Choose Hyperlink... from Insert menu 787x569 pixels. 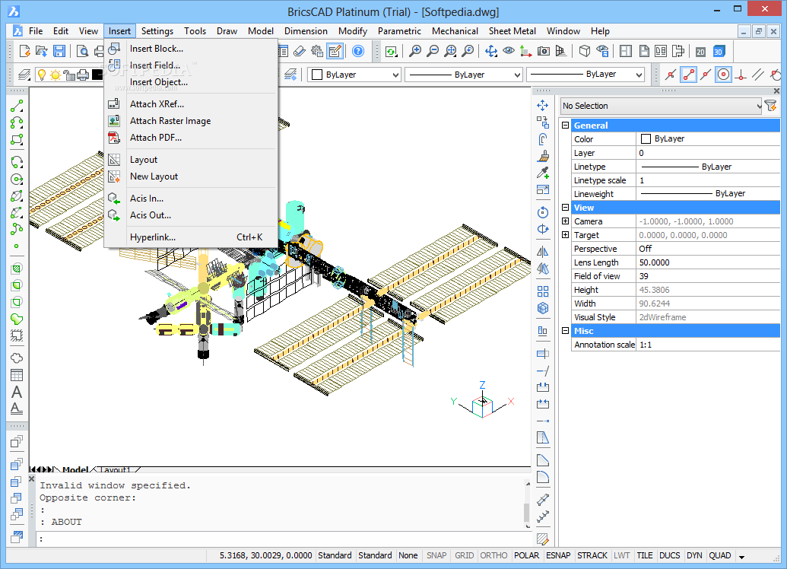coord(191,237)
